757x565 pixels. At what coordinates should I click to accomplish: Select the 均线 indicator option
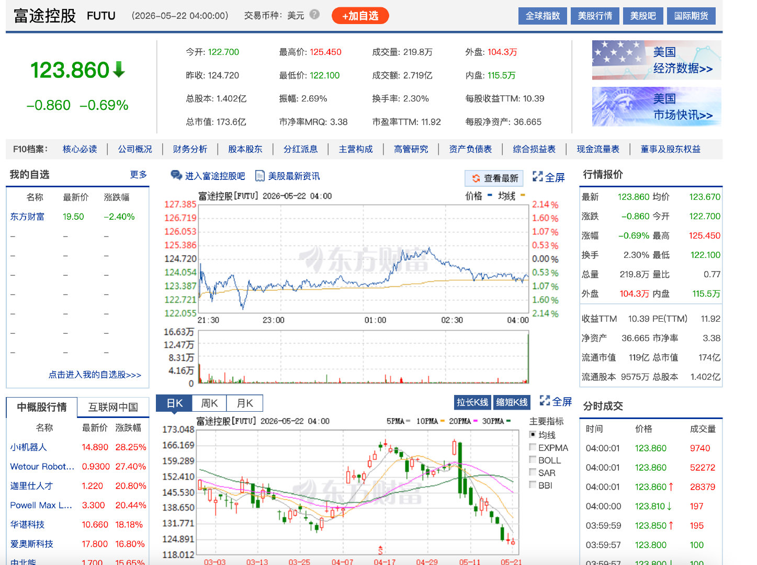(x=533, y=434)
